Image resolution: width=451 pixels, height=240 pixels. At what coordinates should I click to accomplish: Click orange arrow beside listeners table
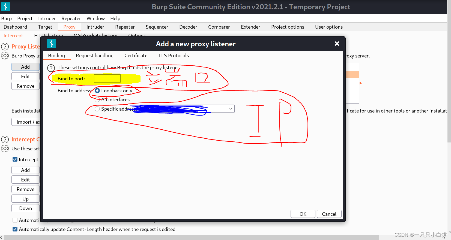pos(360,83)
